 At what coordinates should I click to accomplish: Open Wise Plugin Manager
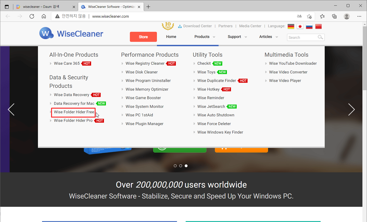point(144,124)
